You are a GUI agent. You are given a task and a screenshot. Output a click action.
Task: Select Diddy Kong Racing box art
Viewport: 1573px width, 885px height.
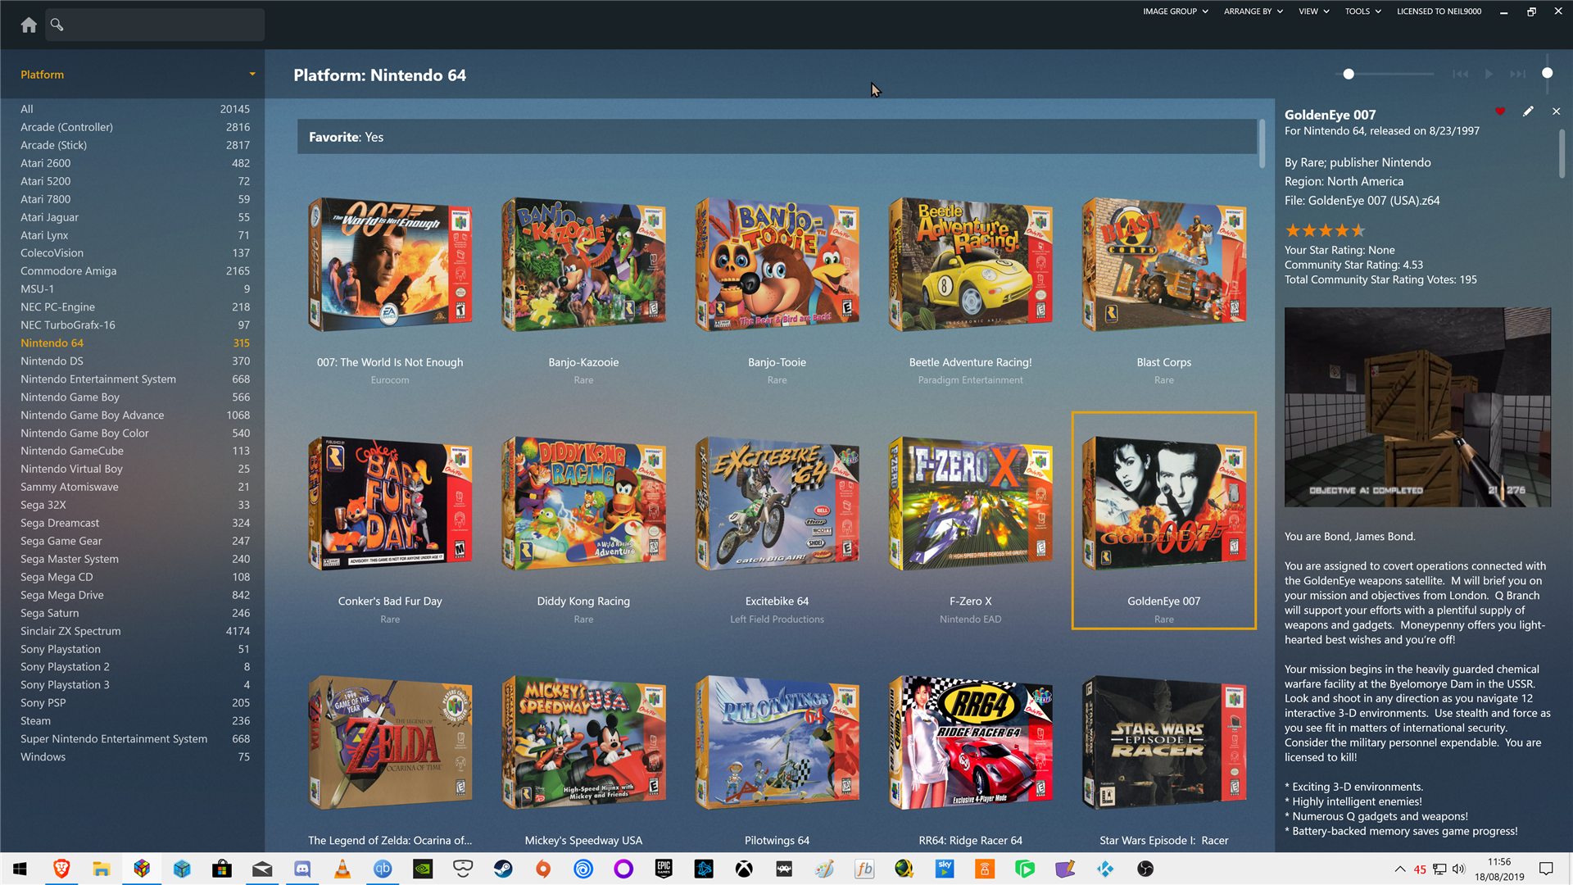[583, 503]
